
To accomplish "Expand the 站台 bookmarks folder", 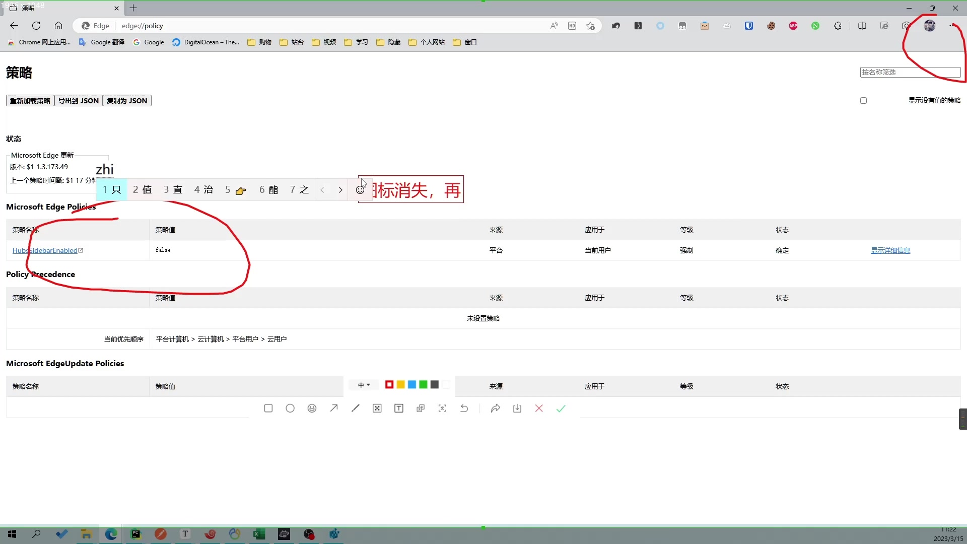I will click(x=292, y=42).
